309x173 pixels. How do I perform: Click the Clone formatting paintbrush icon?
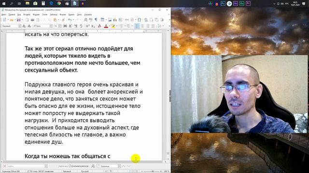coord(63,20)
